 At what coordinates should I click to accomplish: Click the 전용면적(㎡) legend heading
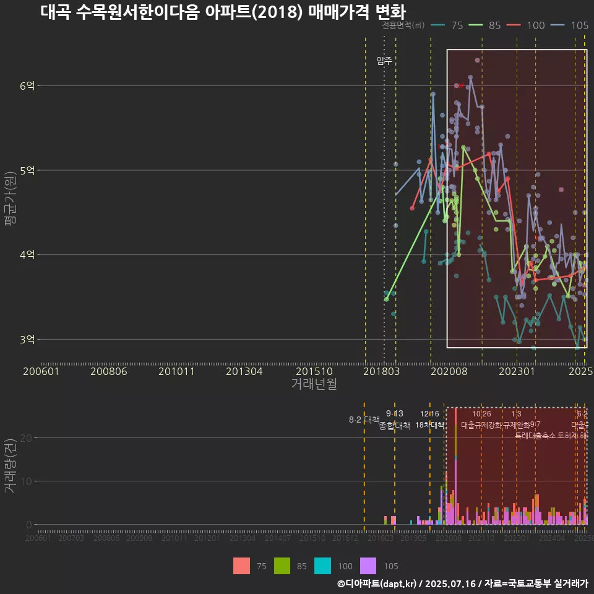click(x=403, y=25)
